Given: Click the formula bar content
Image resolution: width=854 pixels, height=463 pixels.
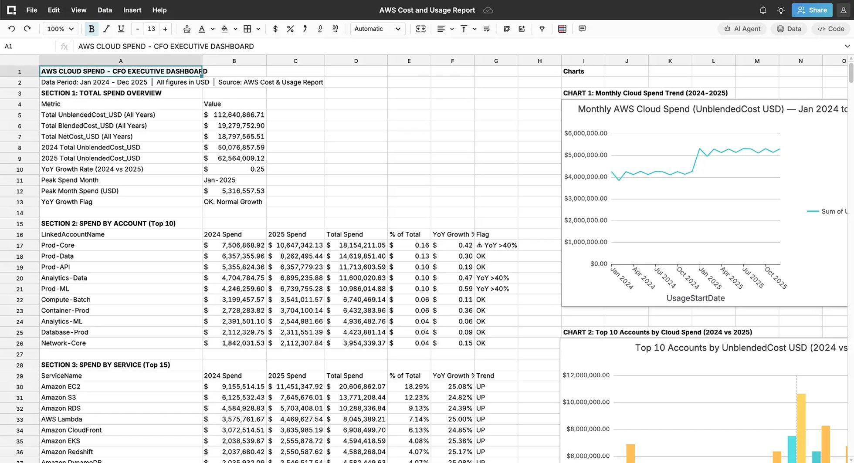Looking at the screenshot, I should [457, 46].
